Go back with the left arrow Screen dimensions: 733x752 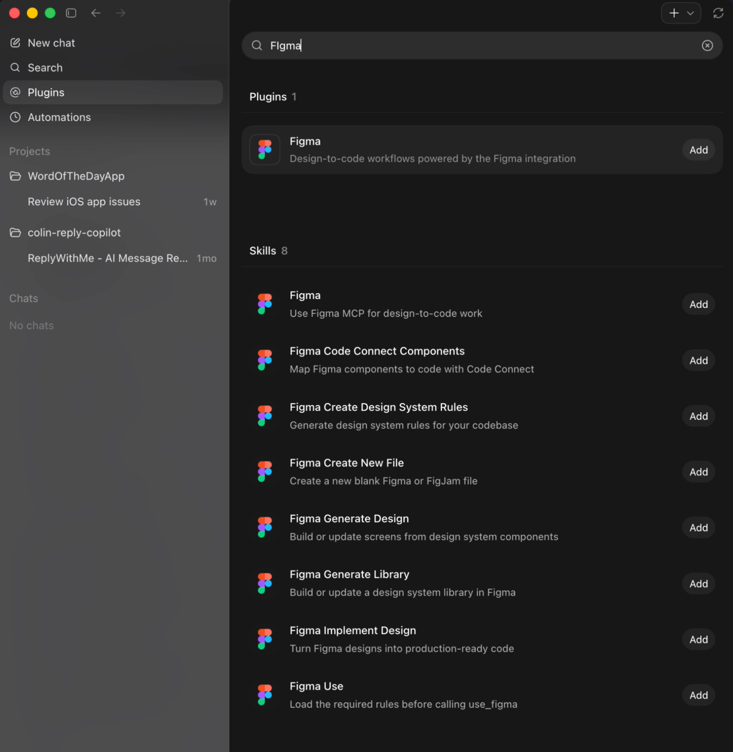pos(96,13)
